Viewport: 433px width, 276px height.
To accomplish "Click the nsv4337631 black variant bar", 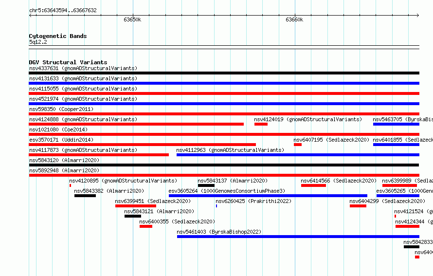I will tap(224, 73).
